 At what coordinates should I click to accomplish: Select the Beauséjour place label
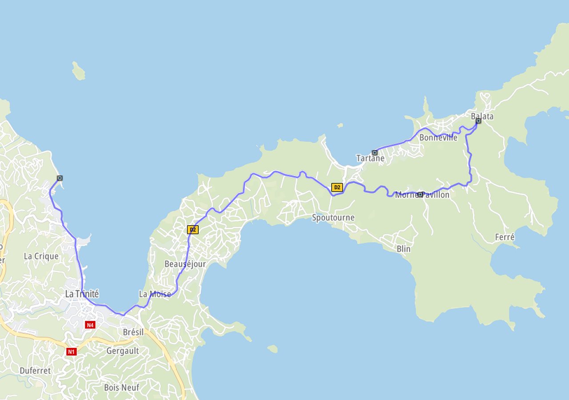(x=185, y=264)
